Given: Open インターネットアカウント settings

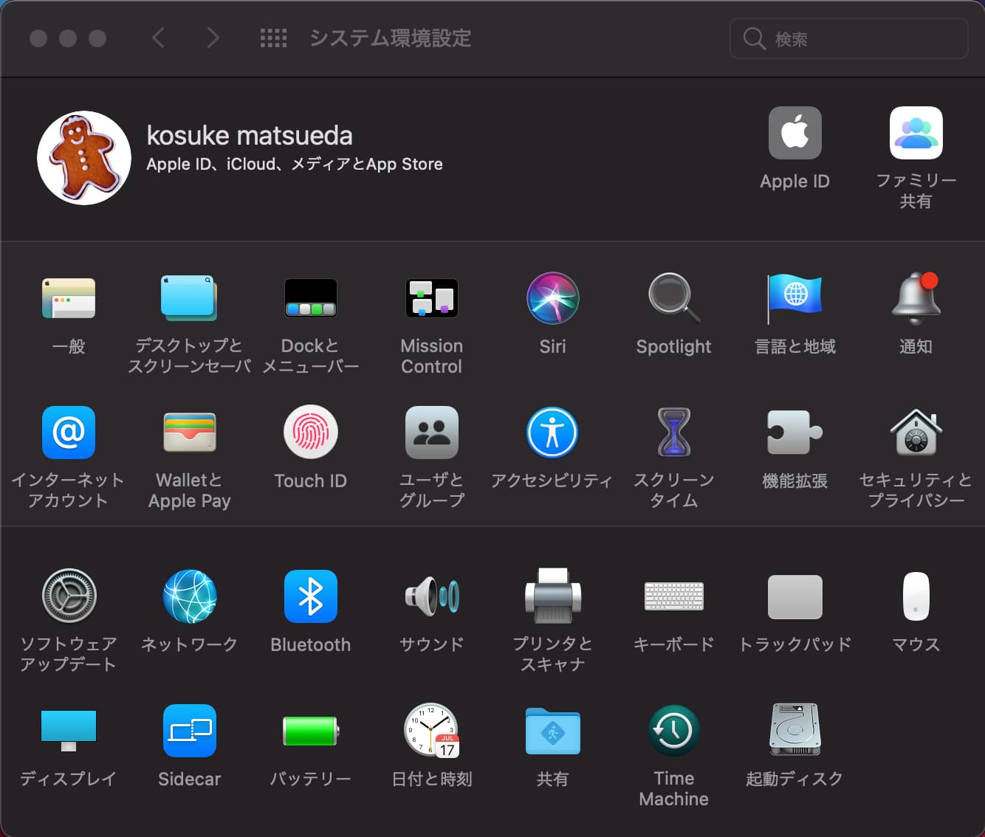Looking at the screenshot, I should pos(69,433).
